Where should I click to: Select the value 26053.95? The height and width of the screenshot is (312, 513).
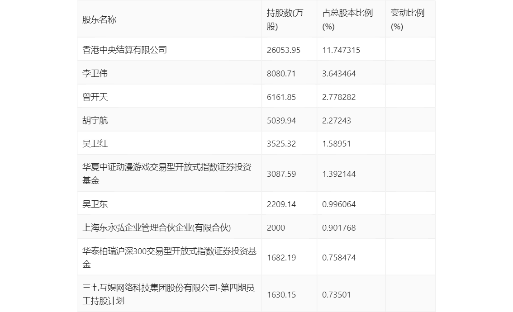point(284,50)
